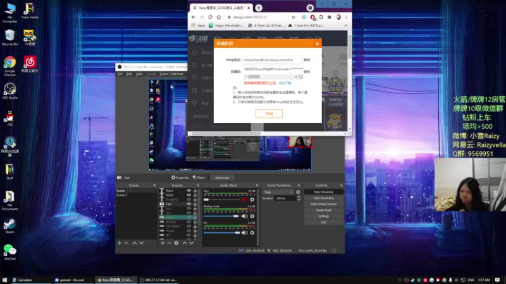Open source properties gear below the Sources list

(176, 243)
